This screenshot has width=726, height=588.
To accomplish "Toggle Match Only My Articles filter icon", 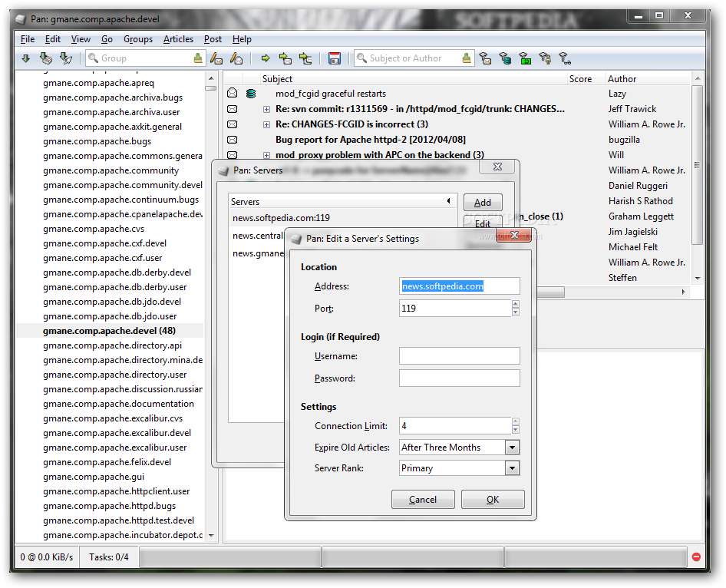I will (x=545, y=58).
